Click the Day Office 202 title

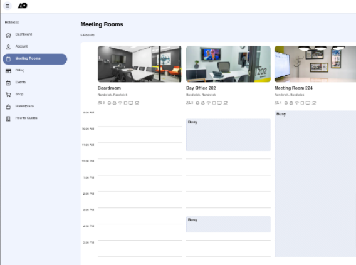click(201, 88)
